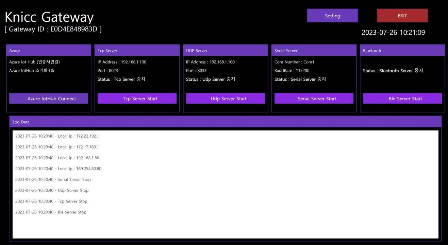
Task: Open the Setting button
Action: tap(332, 16)
